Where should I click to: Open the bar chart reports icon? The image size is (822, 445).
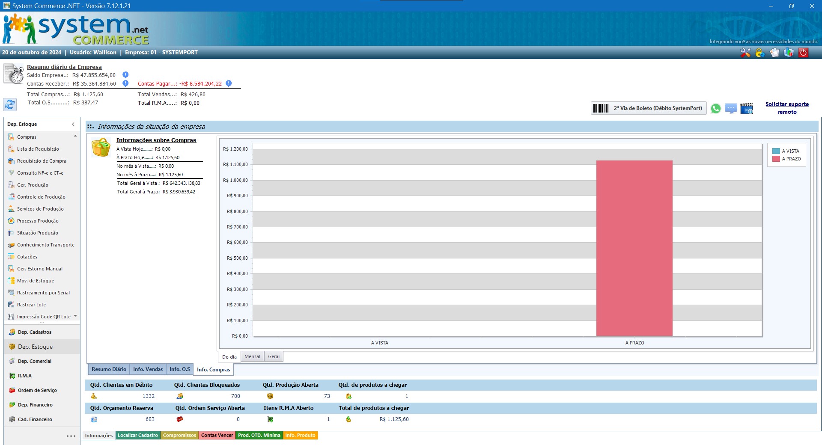[x=789, y=53]
